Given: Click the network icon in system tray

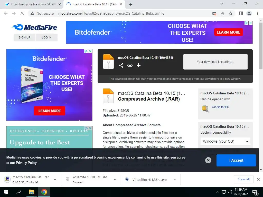Looking at the screenshot, I should coord(224,192).
